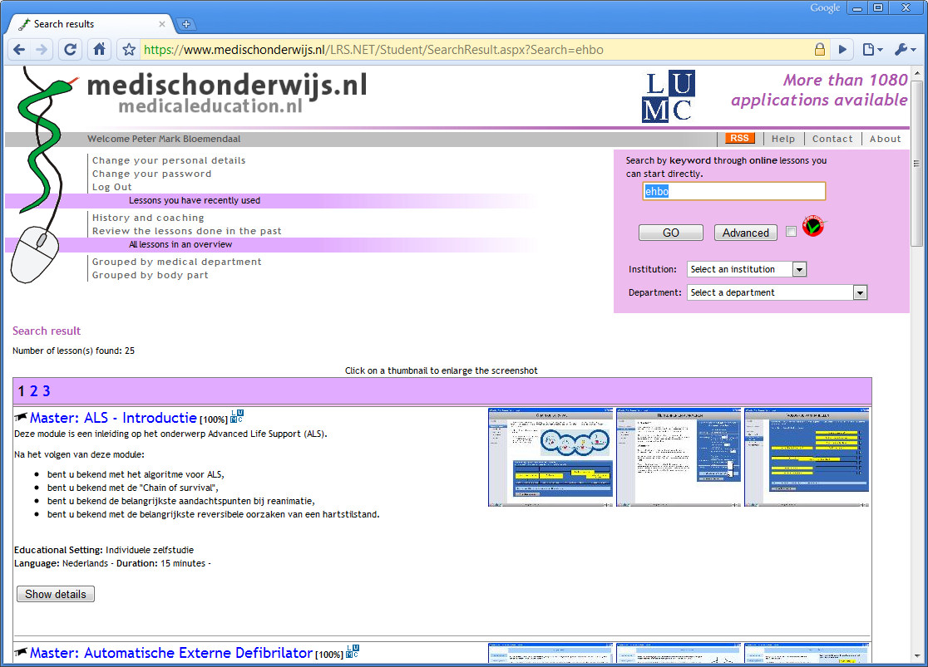Image resolution: width=928 pixels, height=667 pixels.
Task: Click the Log Out link
Action: click(112, 187)
